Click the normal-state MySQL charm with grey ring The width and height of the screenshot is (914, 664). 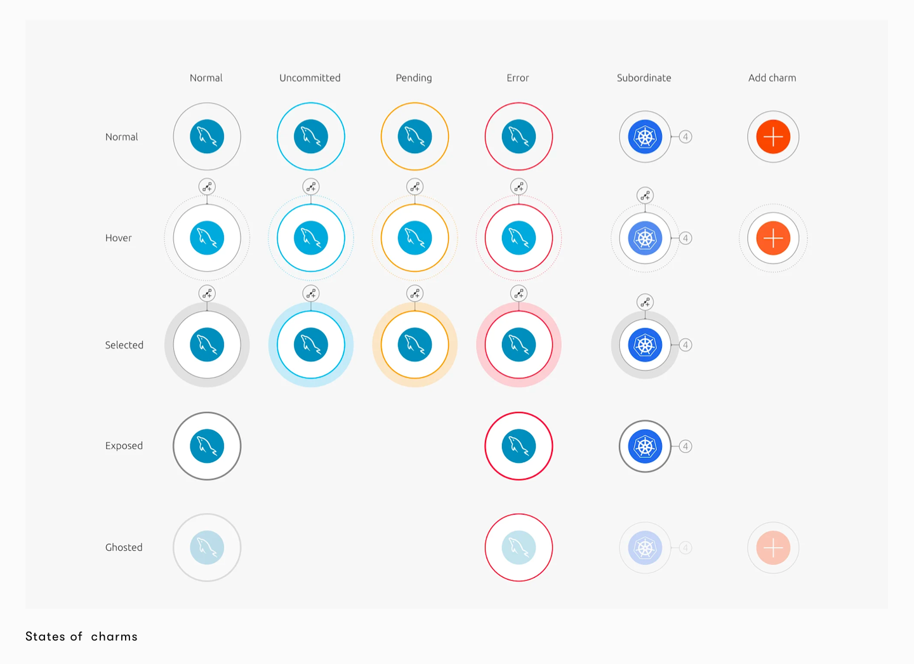pos(207,136)
